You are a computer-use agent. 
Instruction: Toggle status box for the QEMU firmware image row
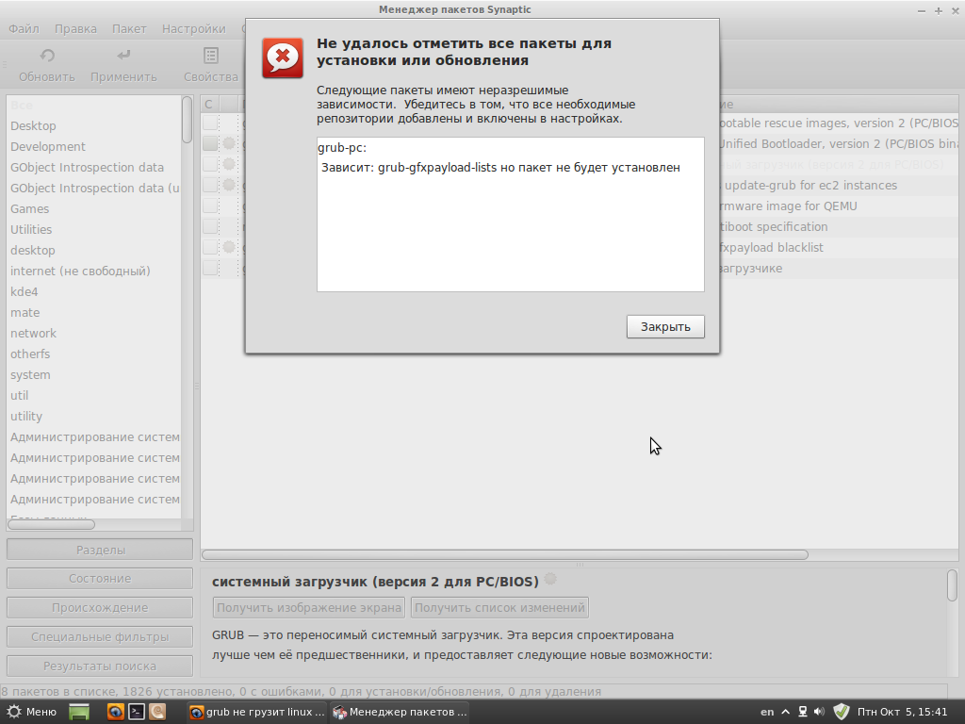pos(210,206)
